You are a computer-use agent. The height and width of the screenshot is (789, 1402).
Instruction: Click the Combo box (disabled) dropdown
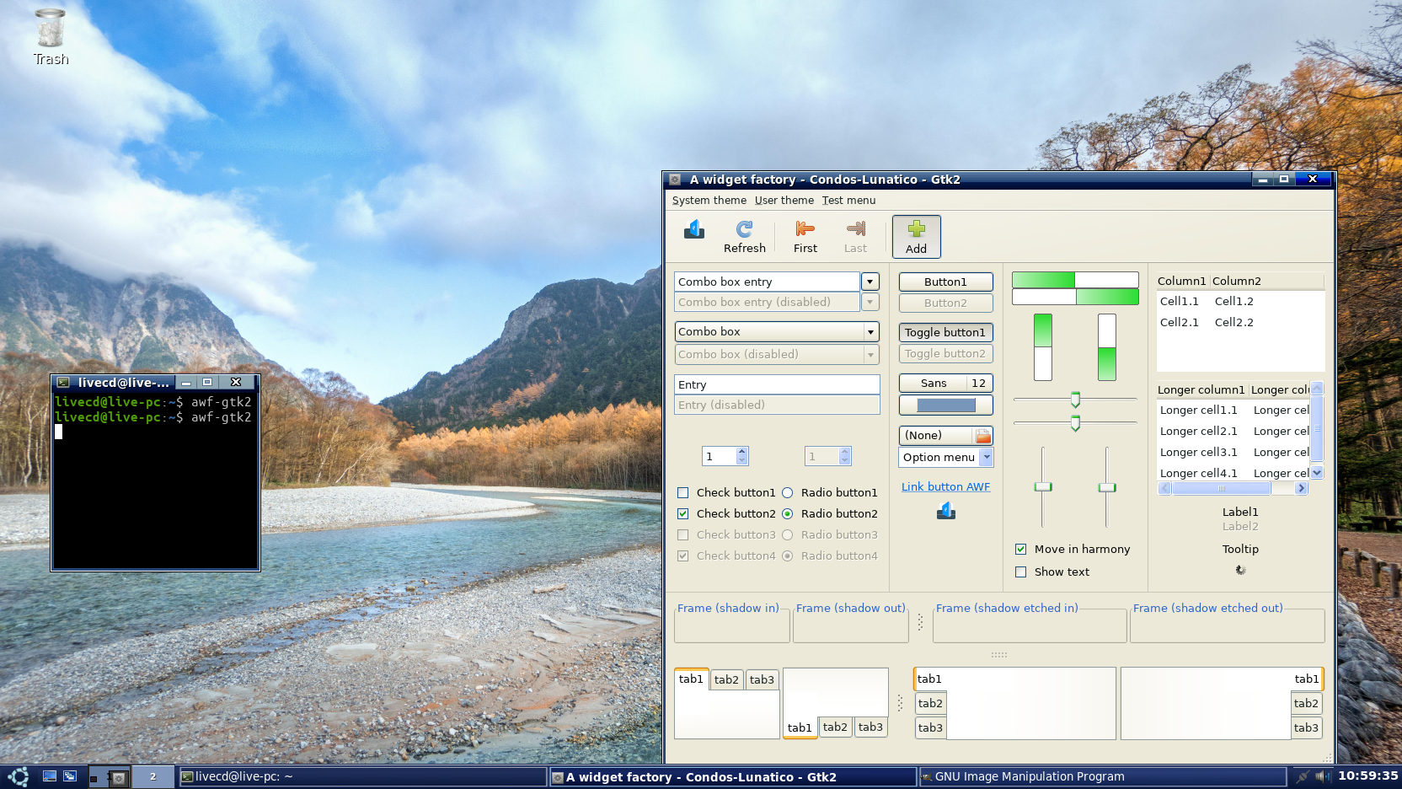coord(777,355)
